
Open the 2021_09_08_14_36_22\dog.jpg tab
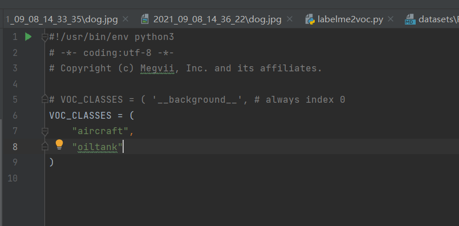click(217, 19)
